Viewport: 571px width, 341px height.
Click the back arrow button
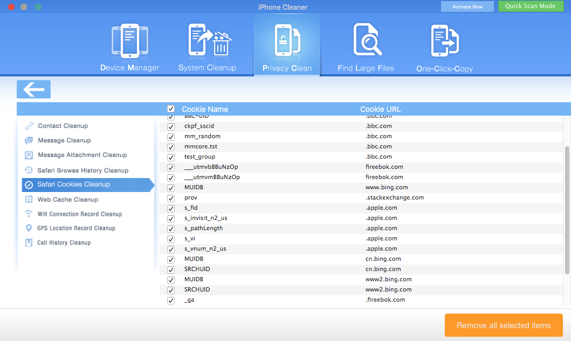click(x=33, y=89)
